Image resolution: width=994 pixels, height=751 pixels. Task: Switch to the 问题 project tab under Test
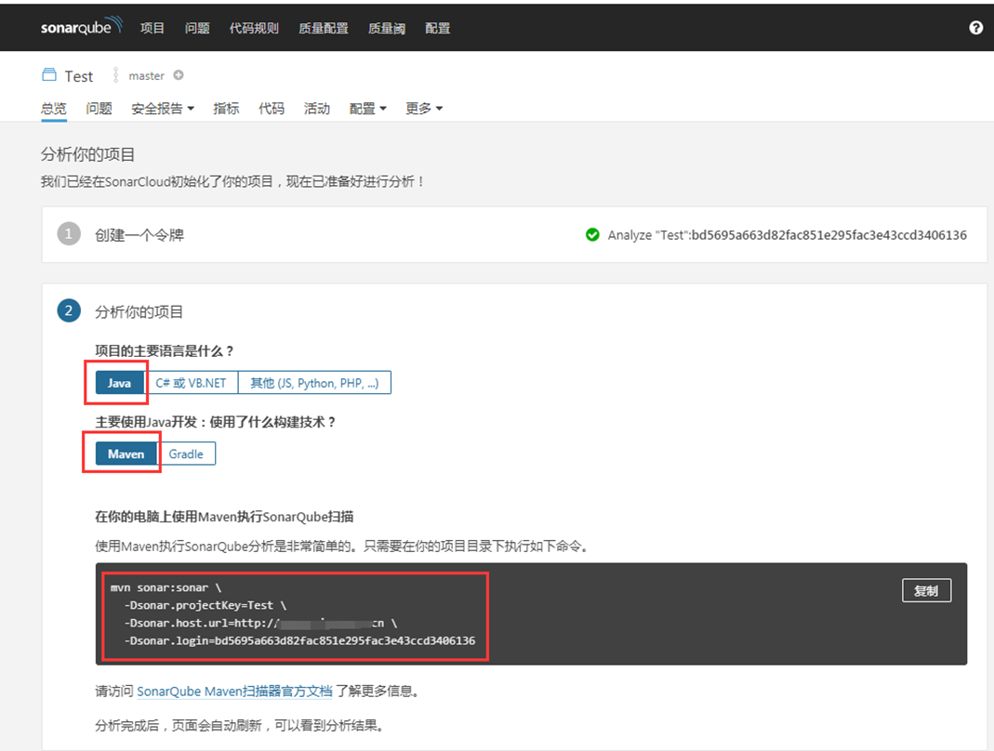click(99, 109)
